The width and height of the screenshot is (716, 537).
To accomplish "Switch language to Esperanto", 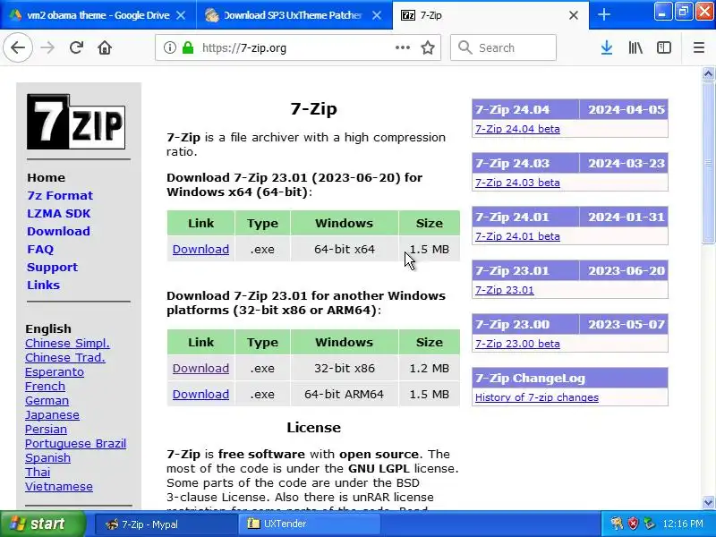I will coord(55,372).
